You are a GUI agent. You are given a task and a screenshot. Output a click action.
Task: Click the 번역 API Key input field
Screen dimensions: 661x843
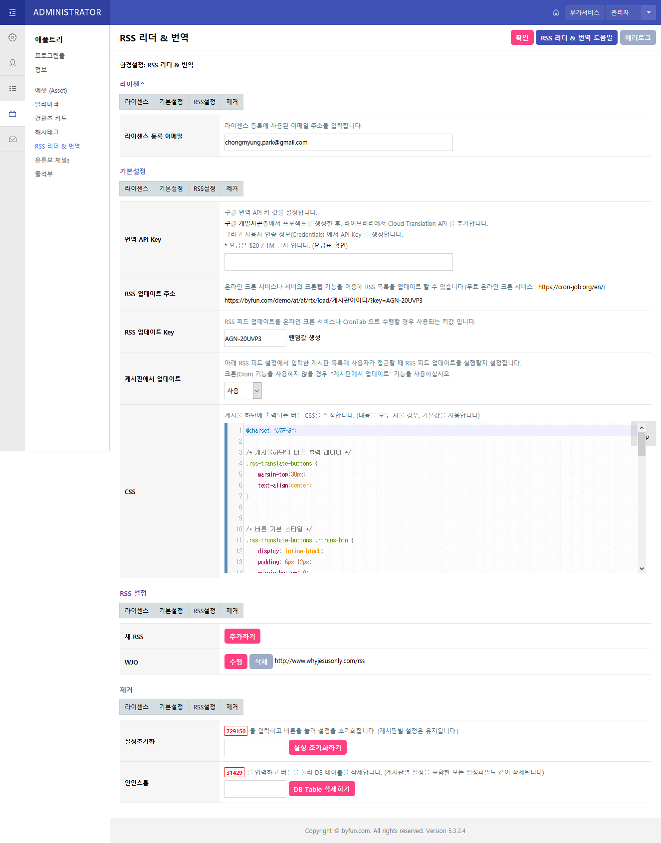coord(338,262)
